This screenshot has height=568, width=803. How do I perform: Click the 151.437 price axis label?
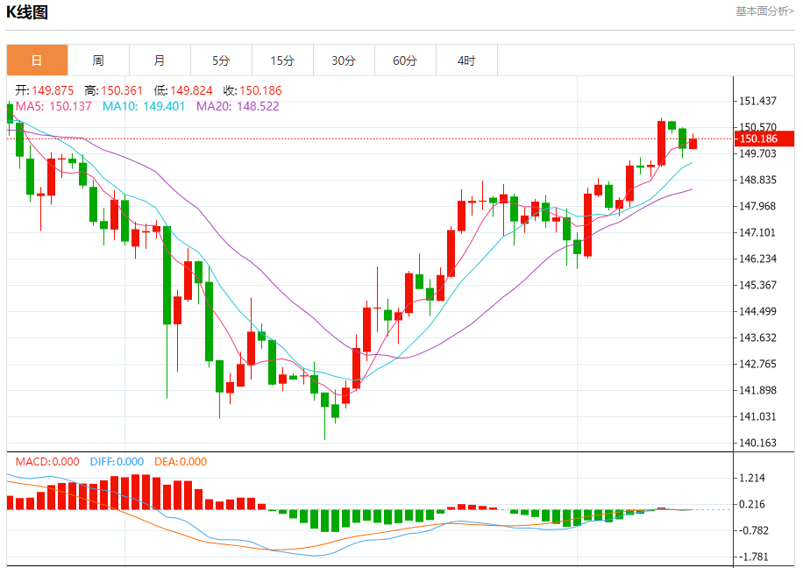(757, 101)
